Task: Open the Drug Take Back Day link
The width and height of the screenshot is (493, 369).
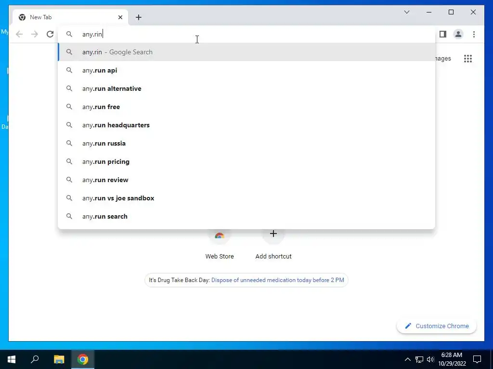Action: [x=278, y=280]
